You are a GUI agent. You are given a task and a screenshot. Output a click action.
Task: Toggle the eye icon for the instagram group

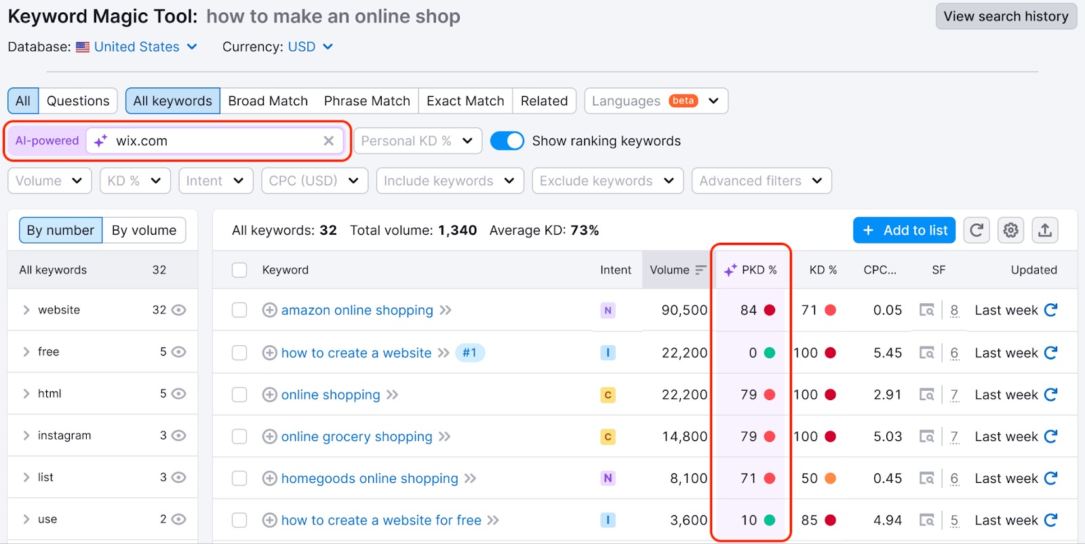pyautogui.click(x=178, y=435)
